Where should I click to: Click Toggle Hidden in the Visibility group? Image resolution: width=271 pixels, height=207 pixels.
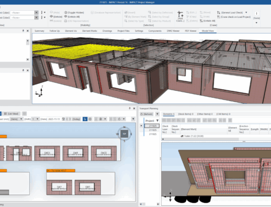74,12
